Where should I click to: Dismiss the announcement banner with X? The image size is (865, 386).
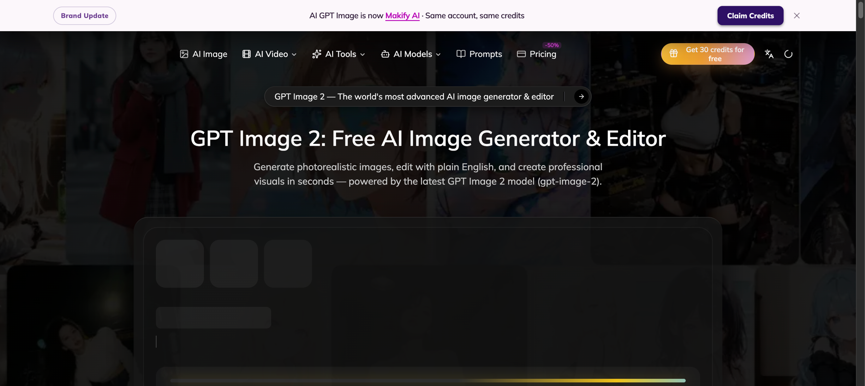tap(797, 16)
